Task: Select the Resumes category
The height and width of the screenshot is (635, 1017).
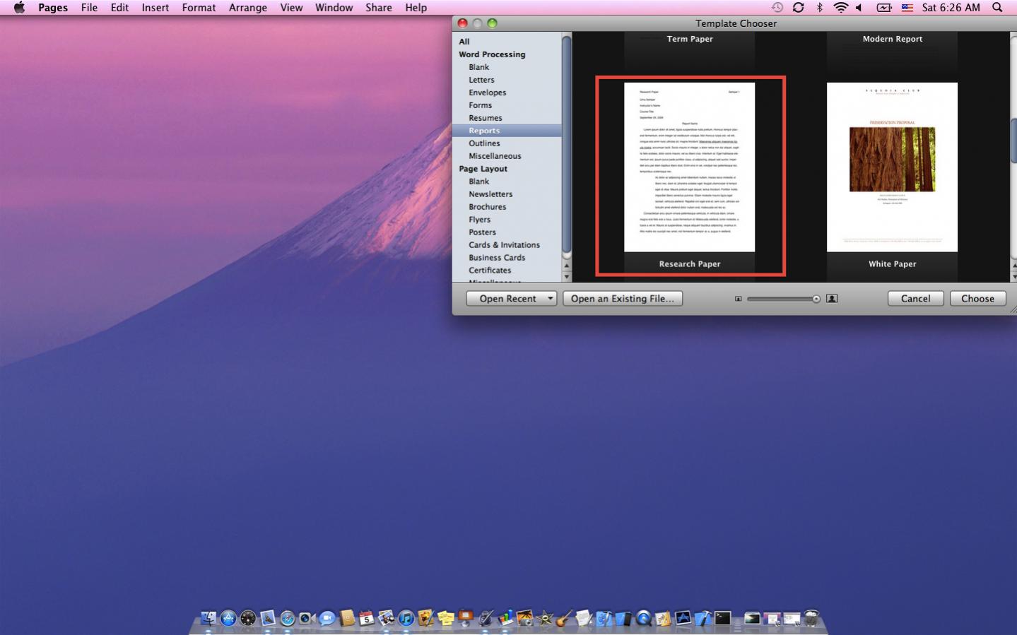Action: (485, 118)
